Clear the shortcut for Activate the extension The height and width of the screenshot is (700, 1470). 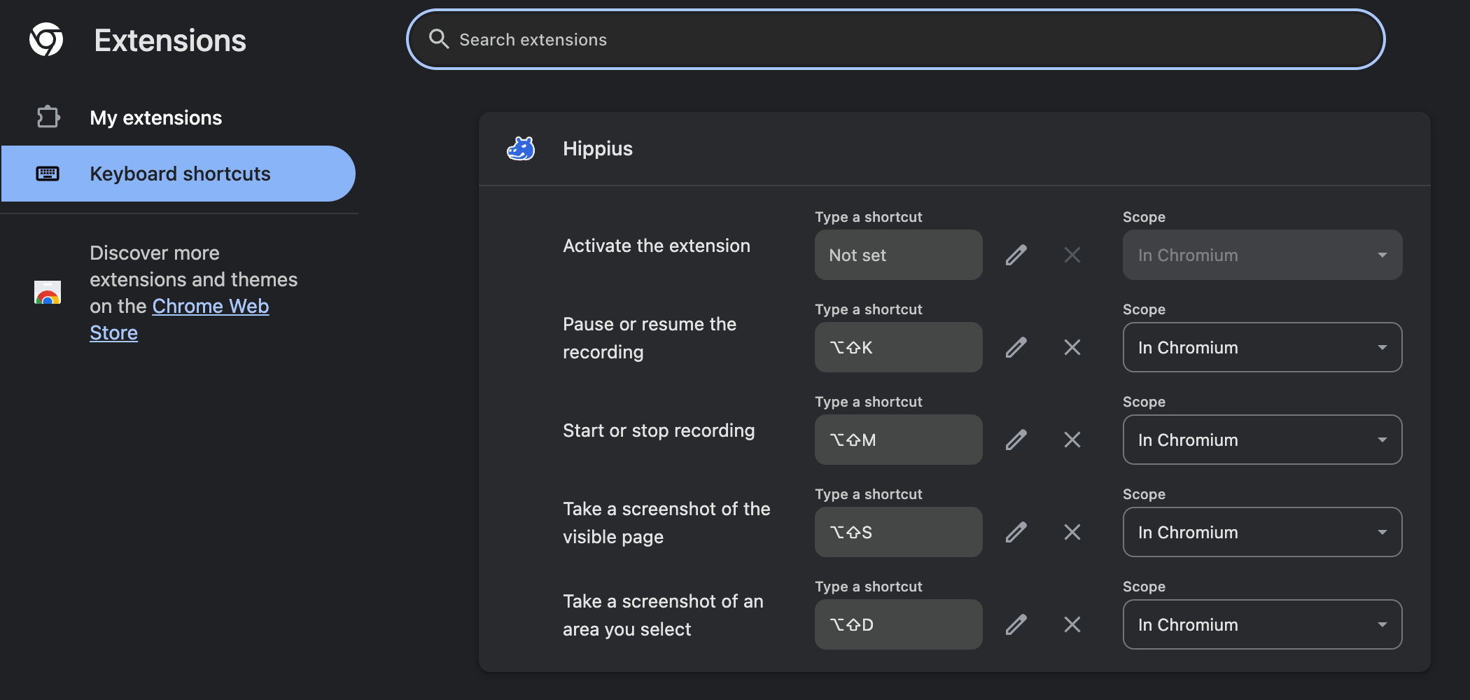pos(1072,255)
